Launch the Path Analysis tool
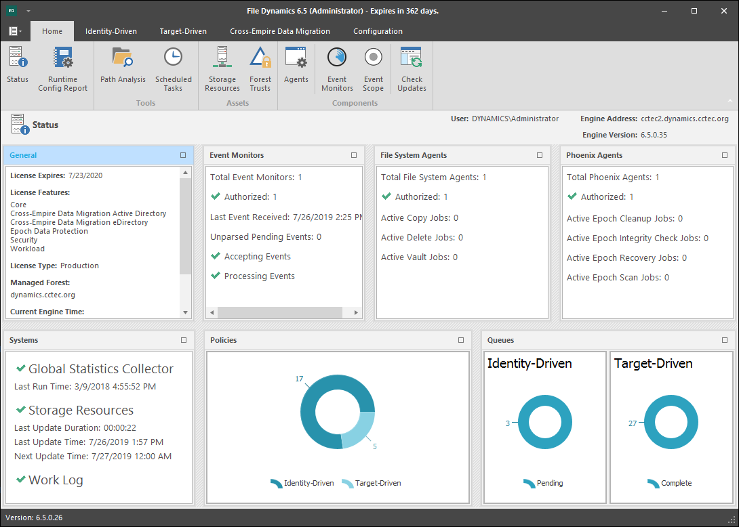739x527 pixels. point(123,66)
